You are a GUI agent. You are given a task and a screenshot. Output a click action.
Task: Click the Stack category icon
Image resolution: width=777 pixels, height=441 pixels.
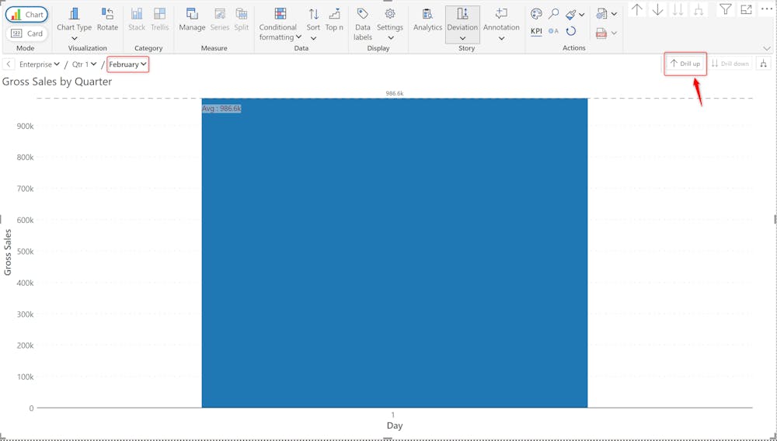coord(137,19)
